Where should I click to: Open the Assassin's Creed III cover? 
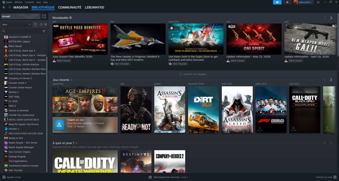click(170, 110)
